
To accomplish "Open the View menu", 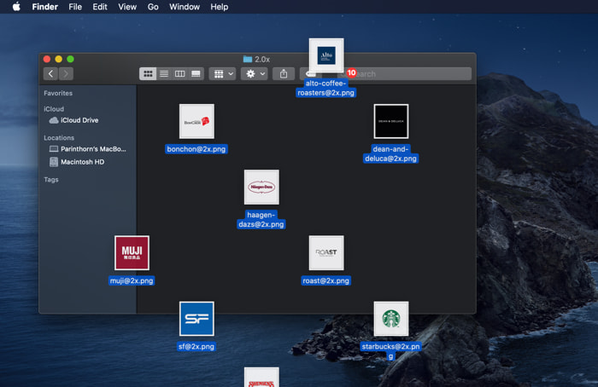I will [x=127, y=7].
